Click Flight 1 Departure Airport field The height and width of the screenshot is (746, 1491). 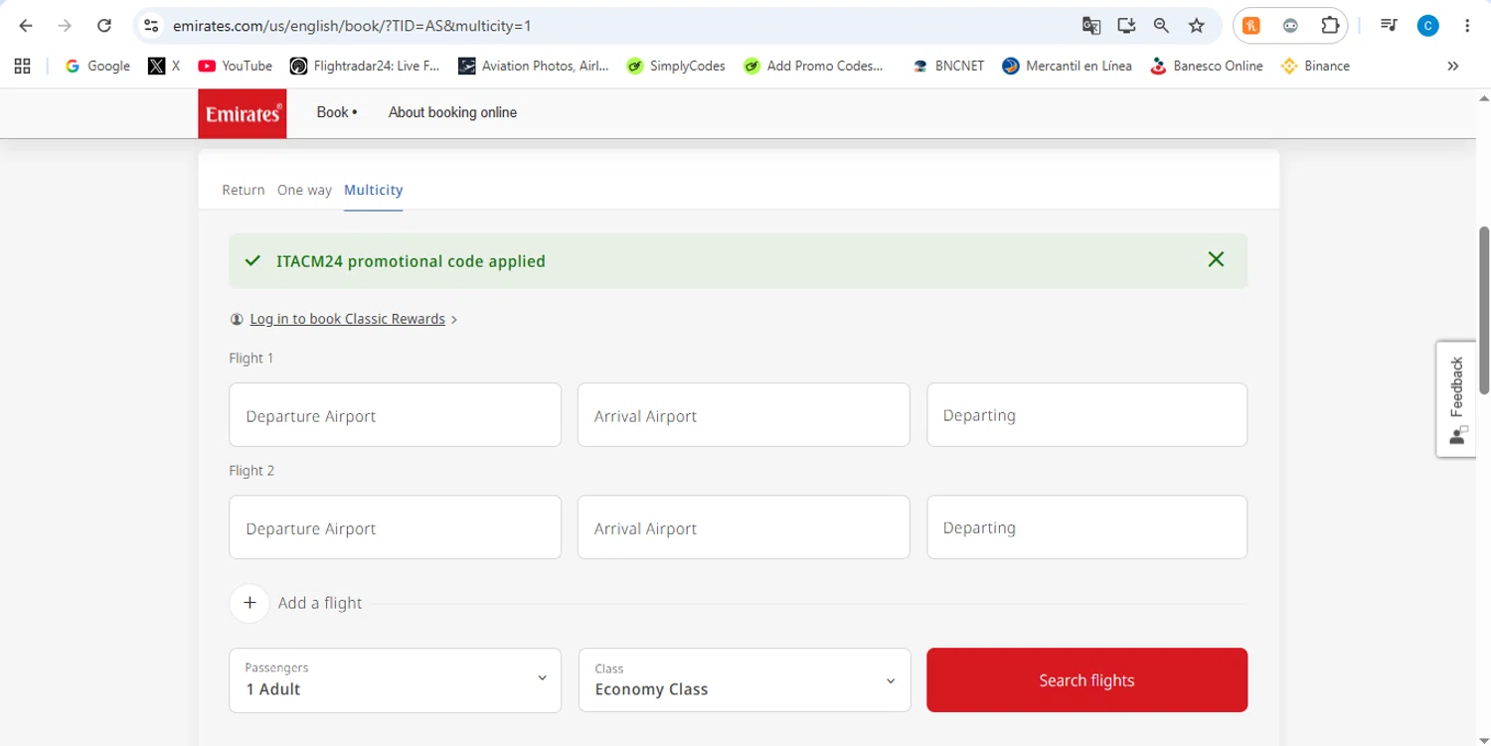(395, 415)
